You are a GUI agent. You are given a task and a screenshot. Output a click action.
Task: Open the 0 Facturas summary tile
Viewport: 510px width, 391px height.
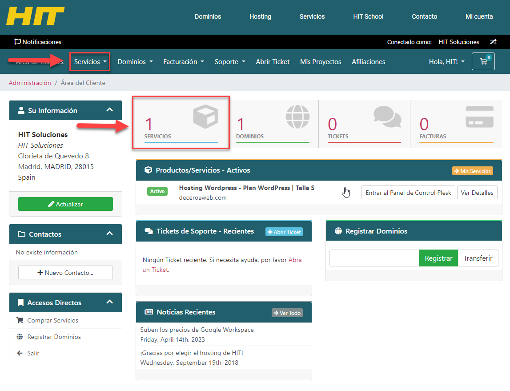coord(456,124)
